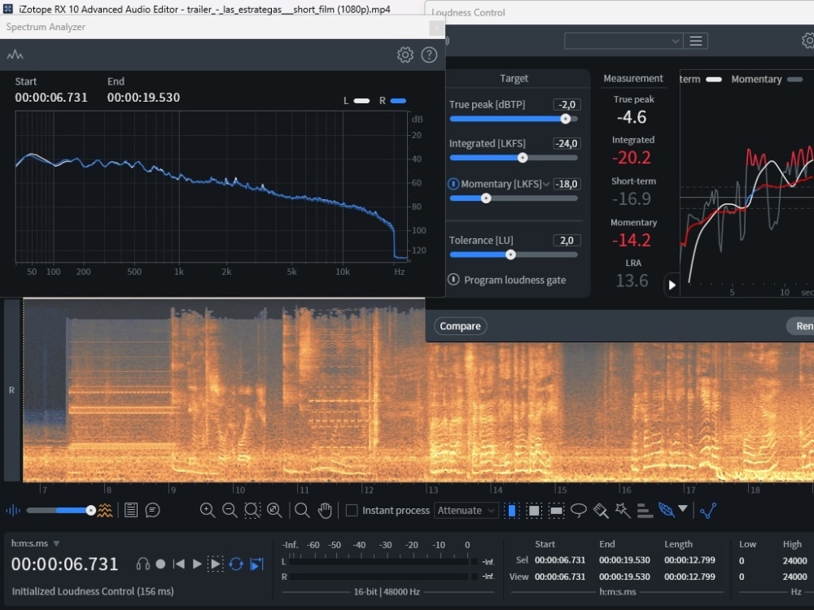Toggle the Momentary [LKFS] power button
The height and width of the screenshot is (610, 814).
pyautogui.click(x=453, y=184)
